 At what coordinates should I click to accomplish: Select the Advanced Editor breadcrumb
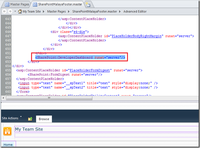click(135, 11)
